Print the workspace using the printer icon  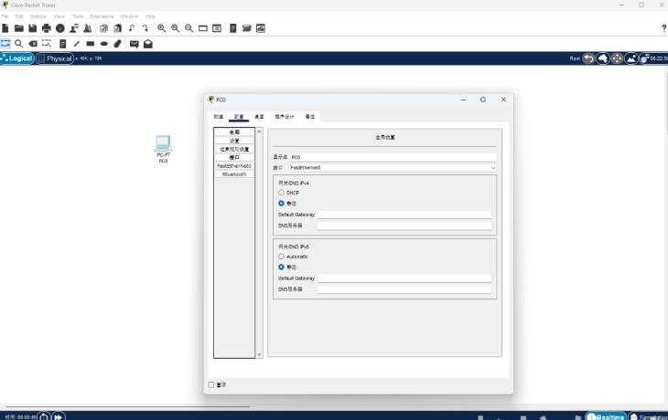point(46,28)
